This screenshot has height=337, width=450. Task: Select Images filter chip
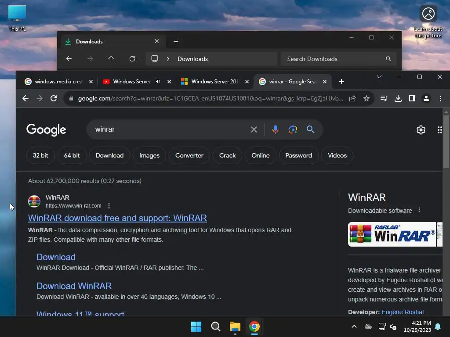(x=149, y=155)
